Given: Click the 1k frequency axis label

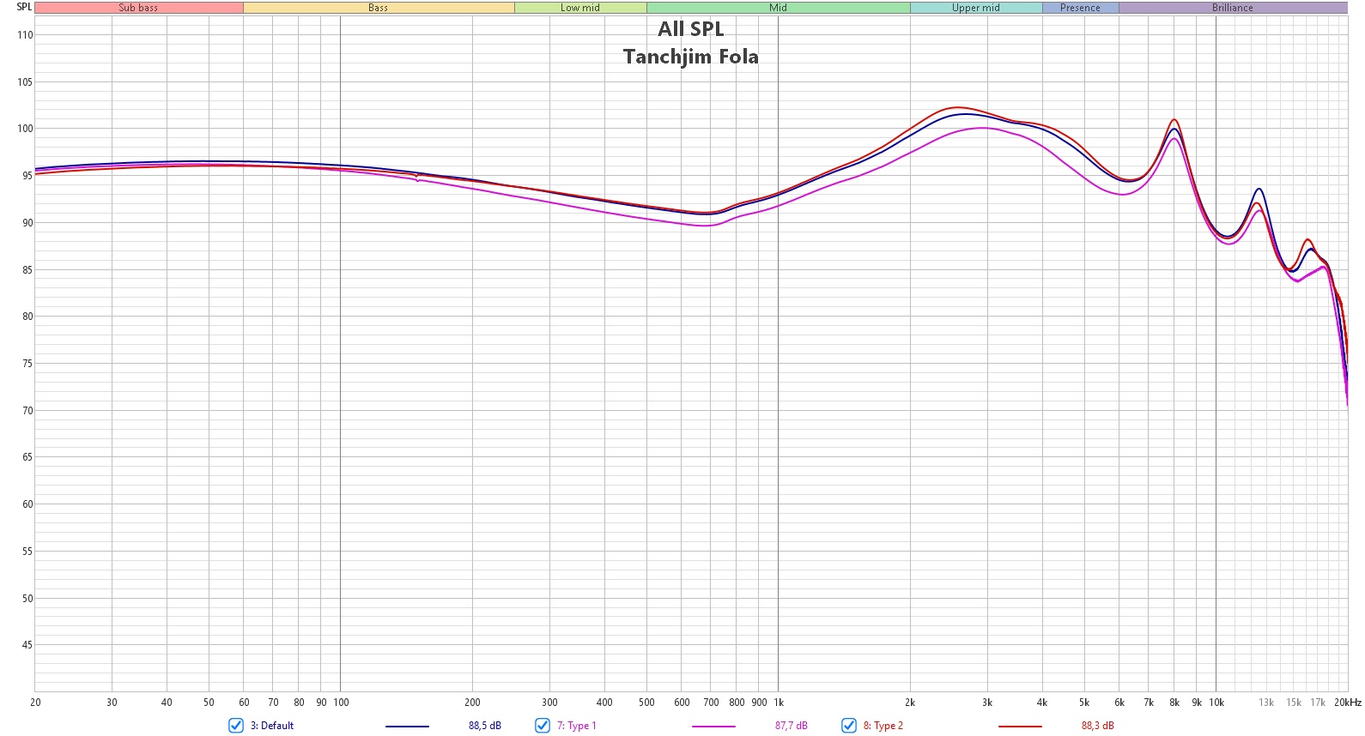Looking at the screenshot, I should pos(779,703).
